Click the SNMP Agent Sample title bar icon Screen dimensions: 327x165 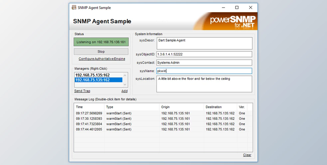[74, 8]
